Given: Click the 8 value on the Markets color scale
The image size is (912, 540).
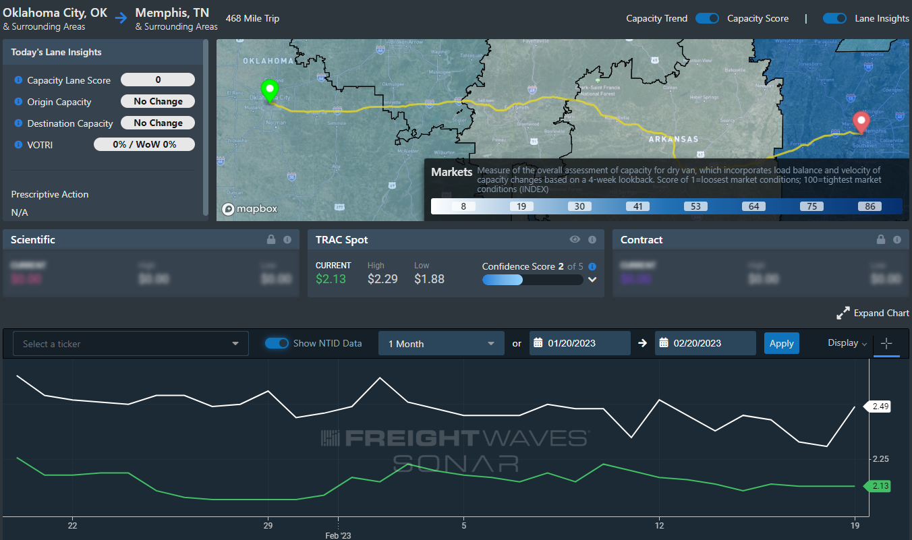Looking at the screenshot, I should [x=463, y=206].
